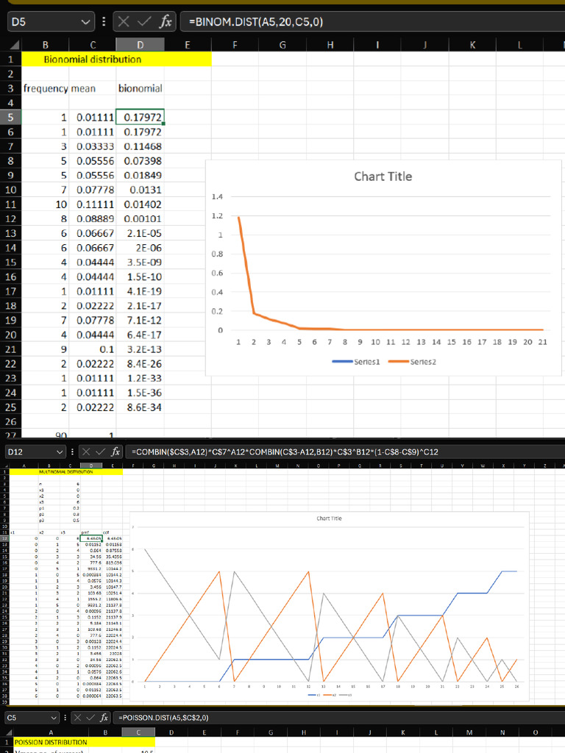Open Insert Function fx beside POISSON.DIST formula
This screenshot has width=565, height=753.
[104, 718]
